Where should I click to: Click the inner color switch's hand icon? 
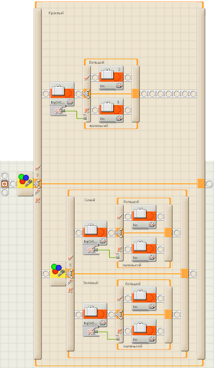point(70,274)
